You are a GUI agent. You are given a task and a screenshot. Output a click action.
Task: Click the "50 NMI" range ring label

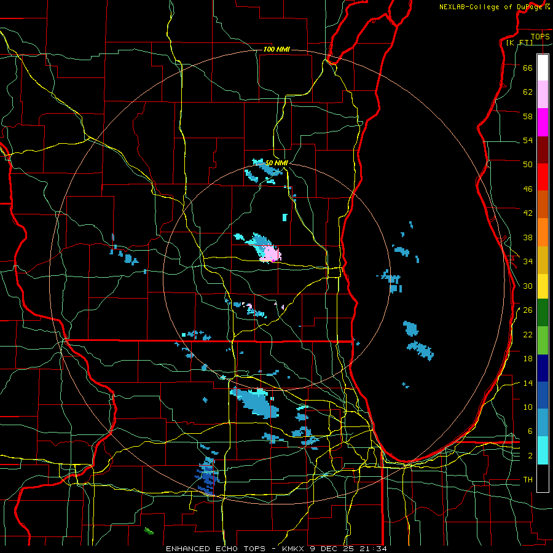276,163
